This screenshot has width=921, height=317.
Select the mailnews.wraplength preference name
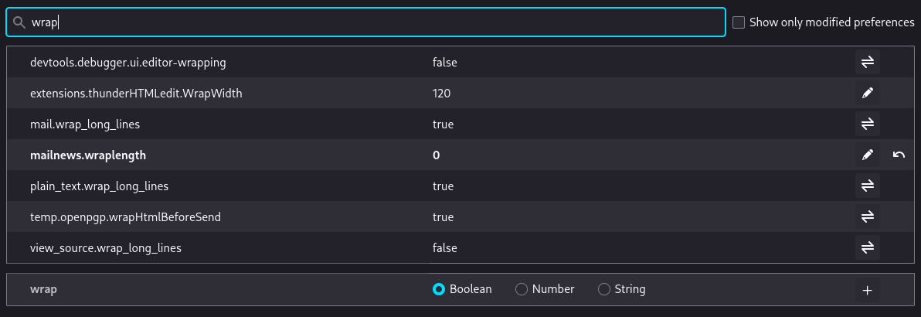click(88, 155)
